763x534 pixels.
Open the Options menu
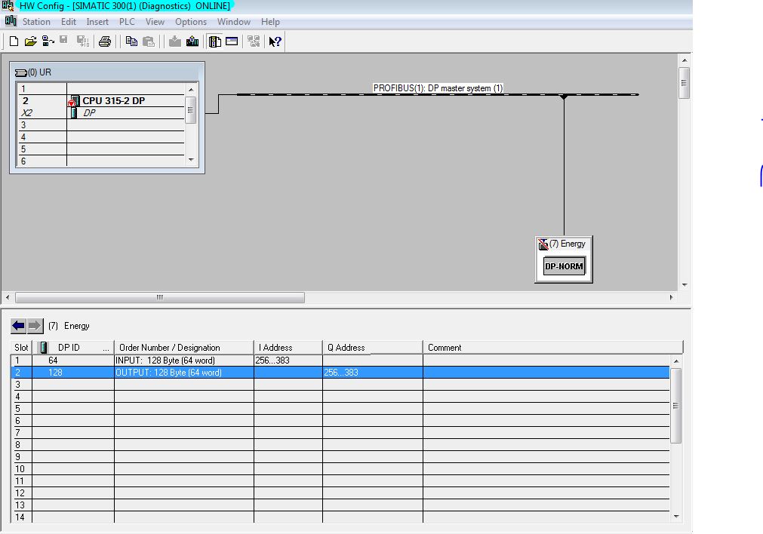coord(191,22)
